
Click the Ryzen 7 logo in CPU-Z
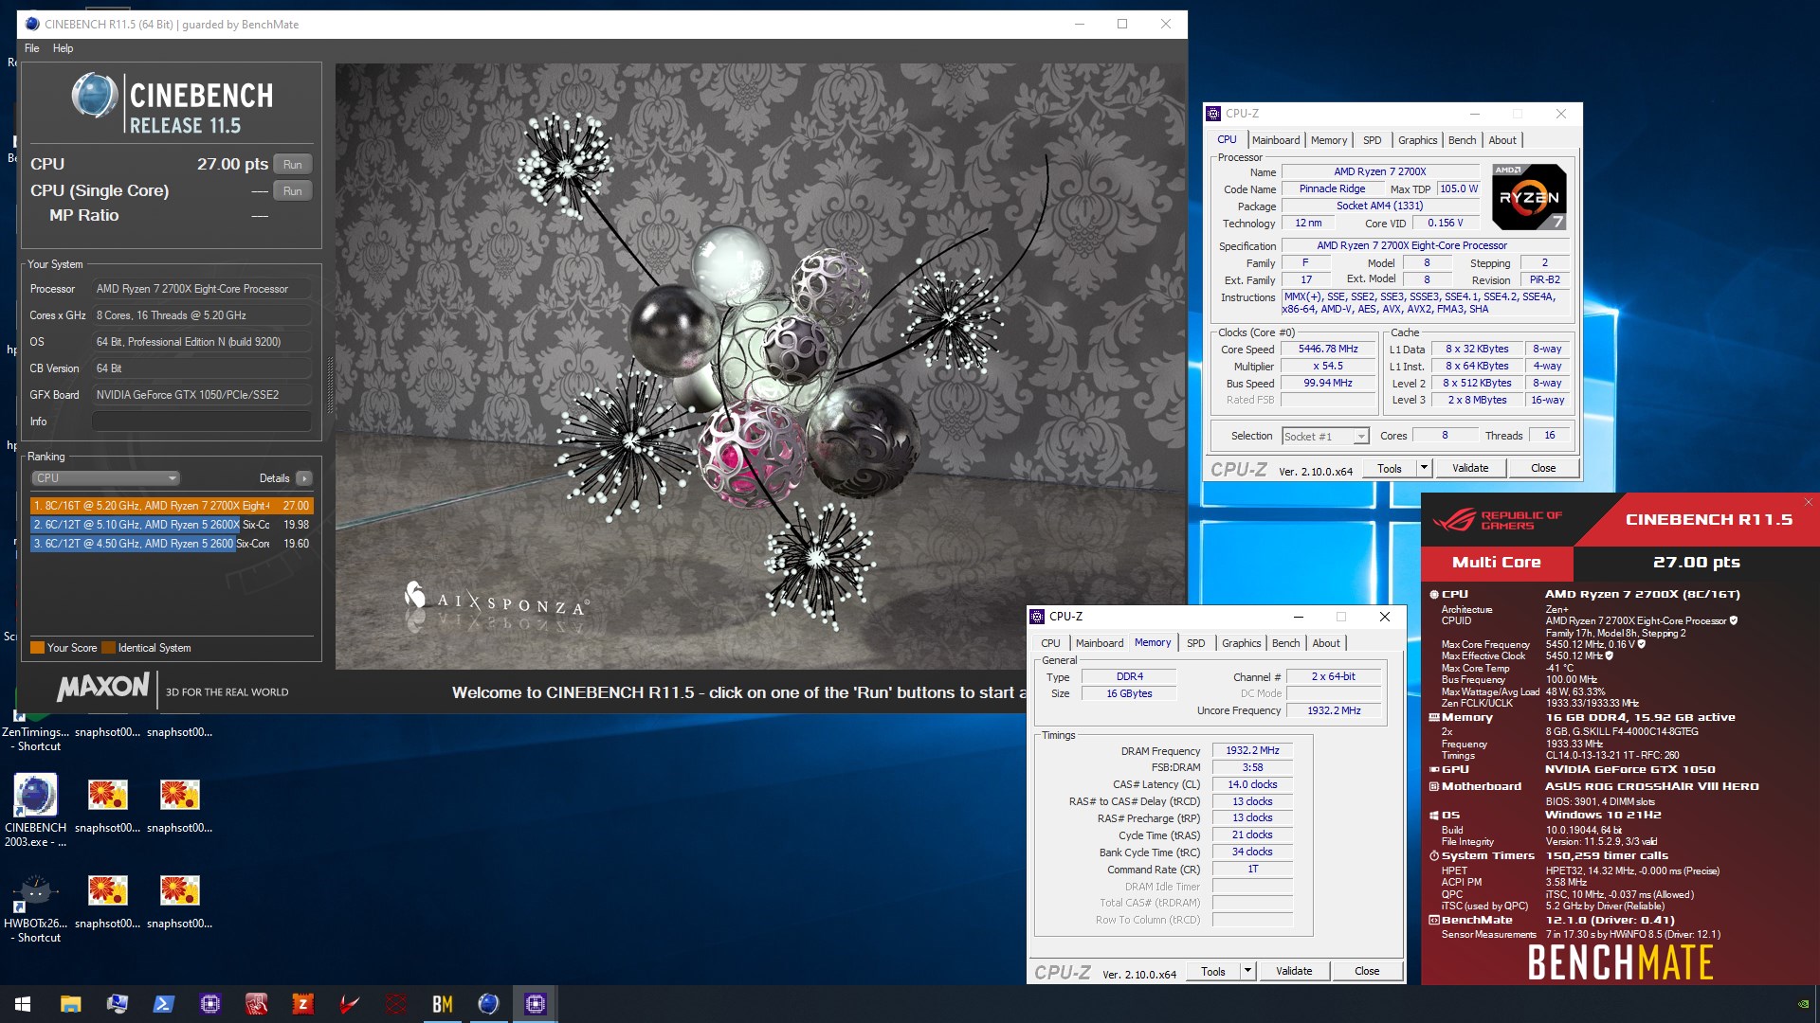(x=1529, y=197)
